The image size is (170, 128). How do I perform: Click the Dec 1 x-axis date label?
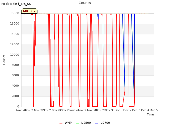click(x=118, y=110)
